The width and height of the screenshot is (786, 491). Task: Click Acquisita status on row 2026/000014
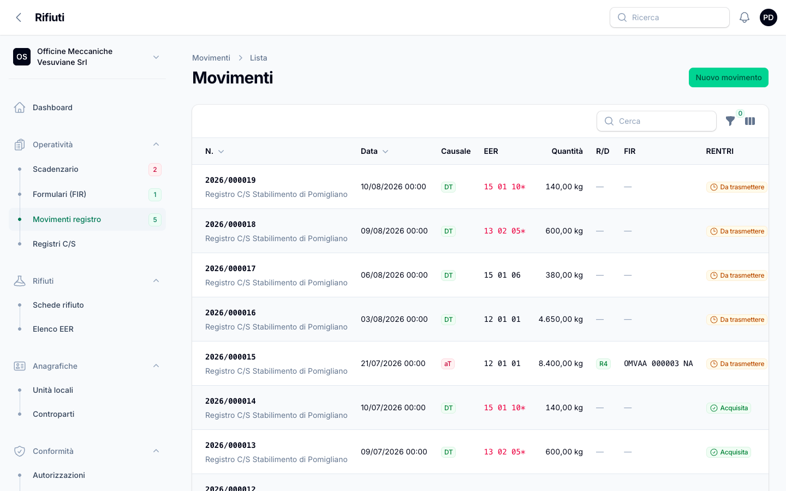(729, 408)
